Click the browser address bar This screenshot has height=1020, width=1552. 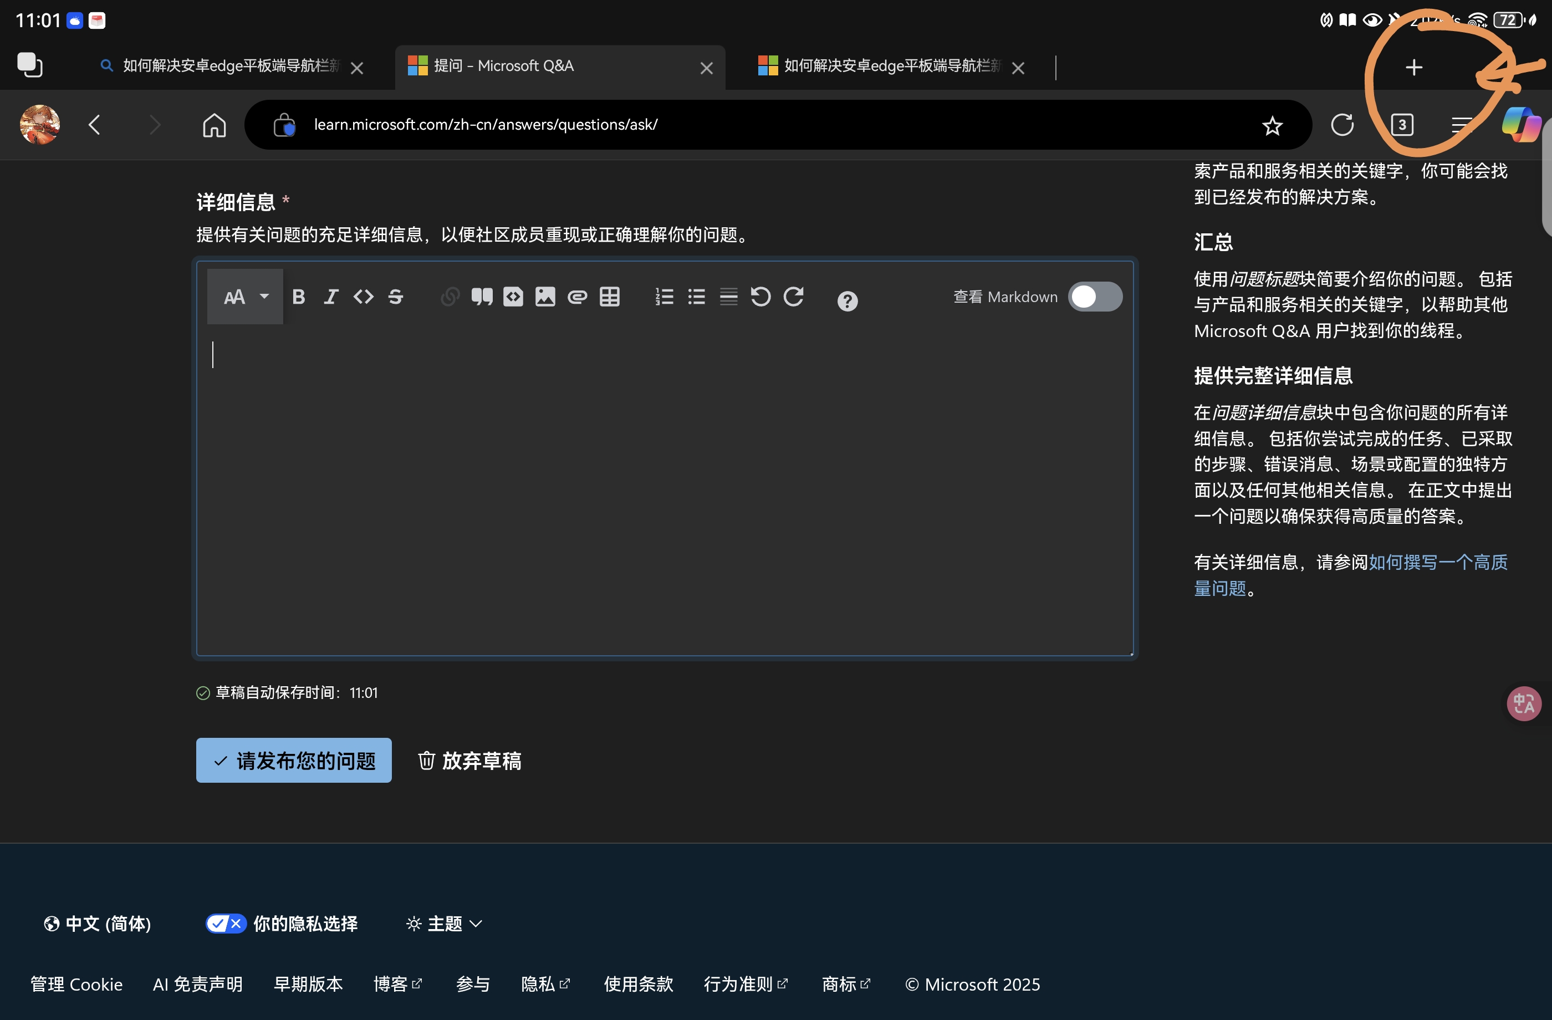click(x=717, y=125)
